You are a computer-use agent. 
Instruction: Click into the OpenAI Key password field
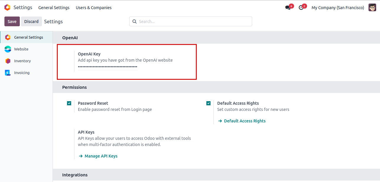(107, 67)
